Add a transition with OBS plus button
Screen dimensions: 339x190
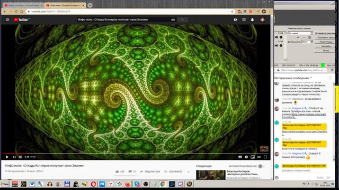pyautogui.click(x=298, y=37)
